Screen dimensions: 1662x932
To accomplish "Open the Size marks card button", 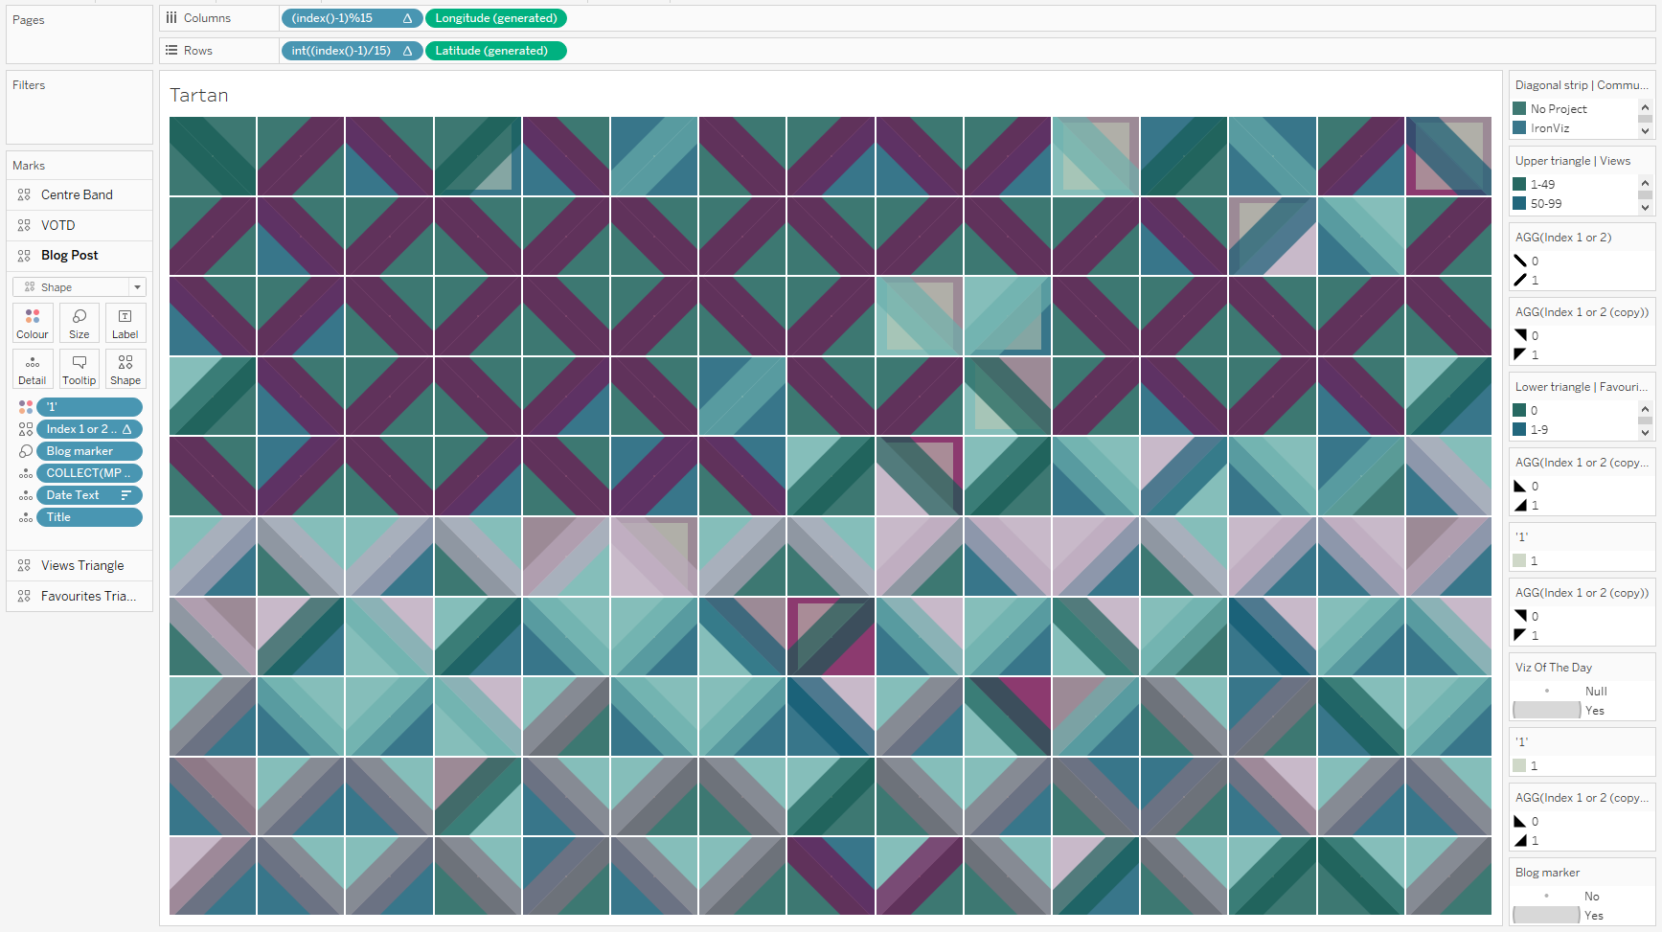I will (80, 323).
